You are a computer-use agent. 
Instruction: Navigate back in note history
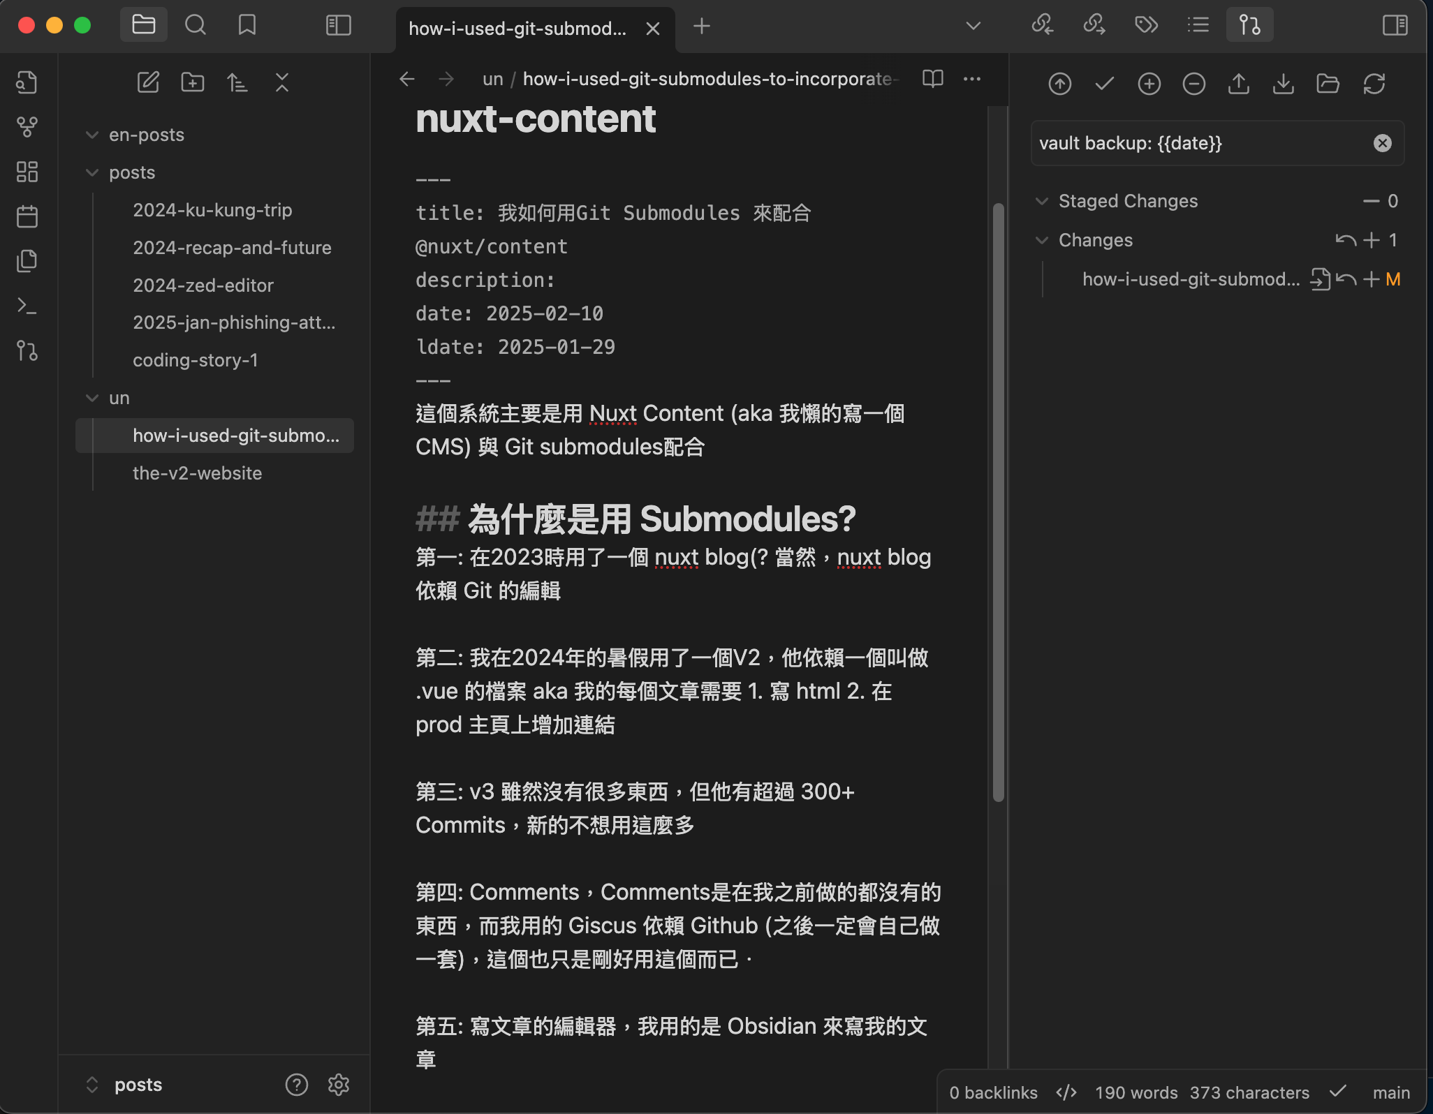click(407, 79)
